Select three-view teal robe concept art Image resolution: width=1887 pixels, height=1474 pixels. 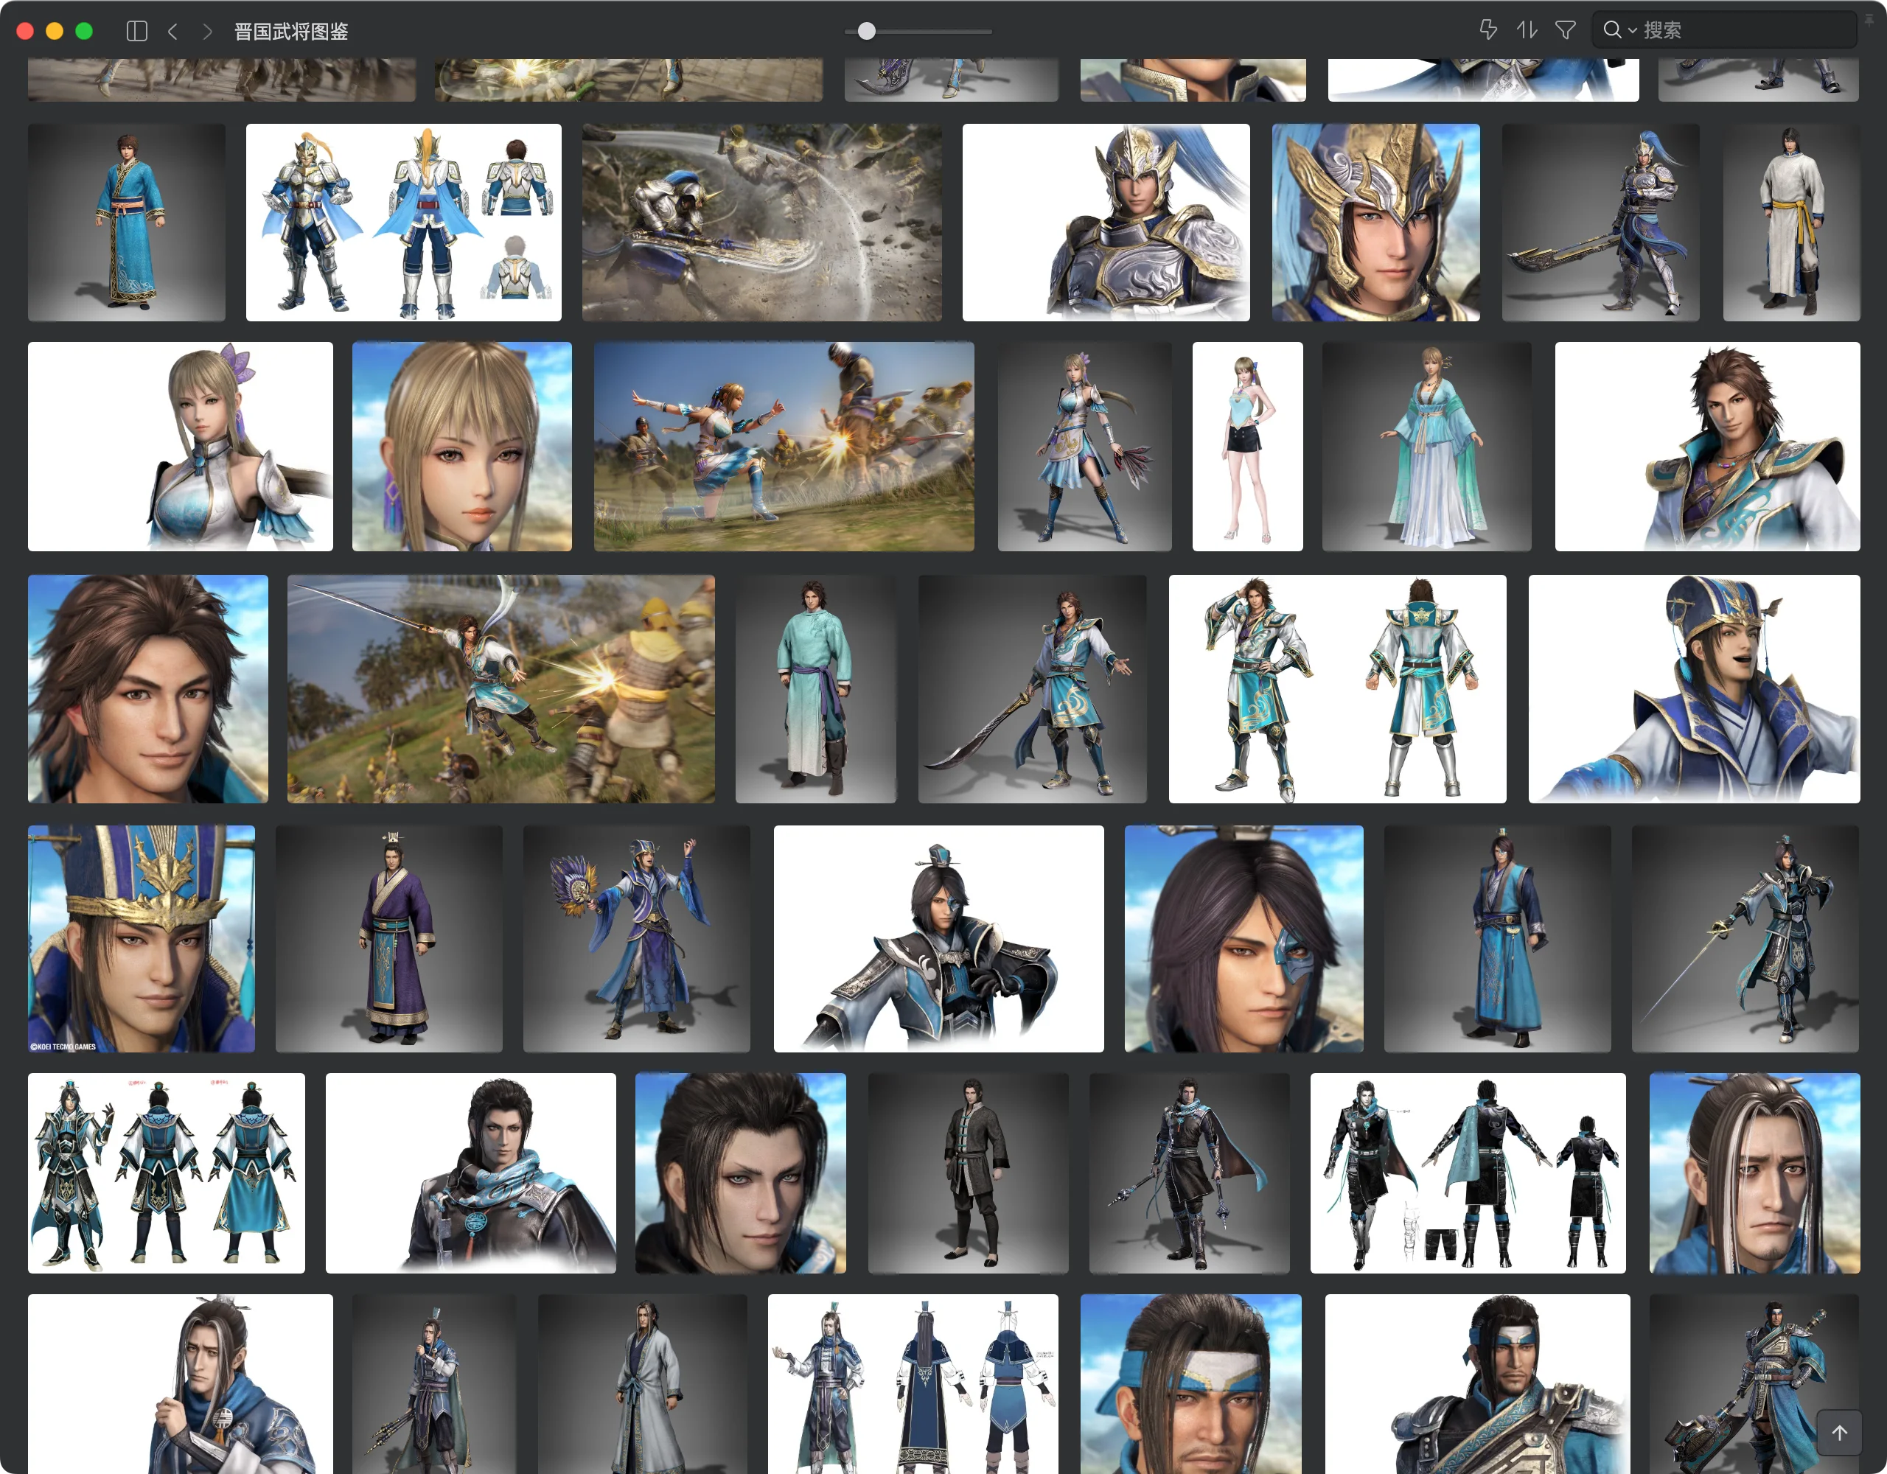pos(166,1173)
